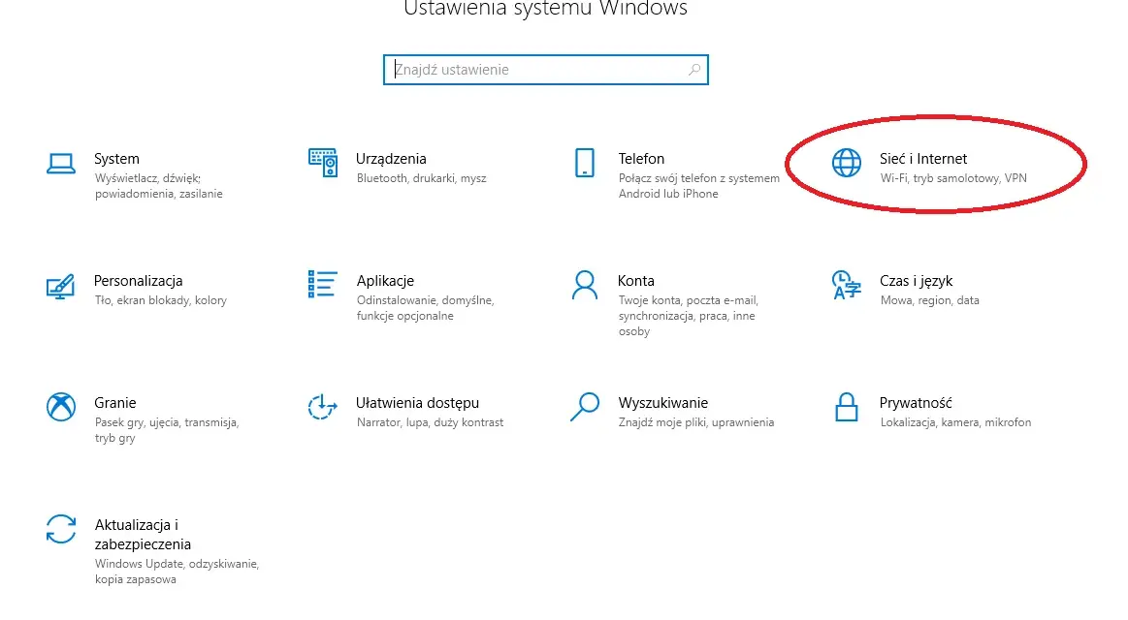The height and width of the screenshot is (620, 1128).
Task: Select the Czas i język title
Action: [917, 281]
